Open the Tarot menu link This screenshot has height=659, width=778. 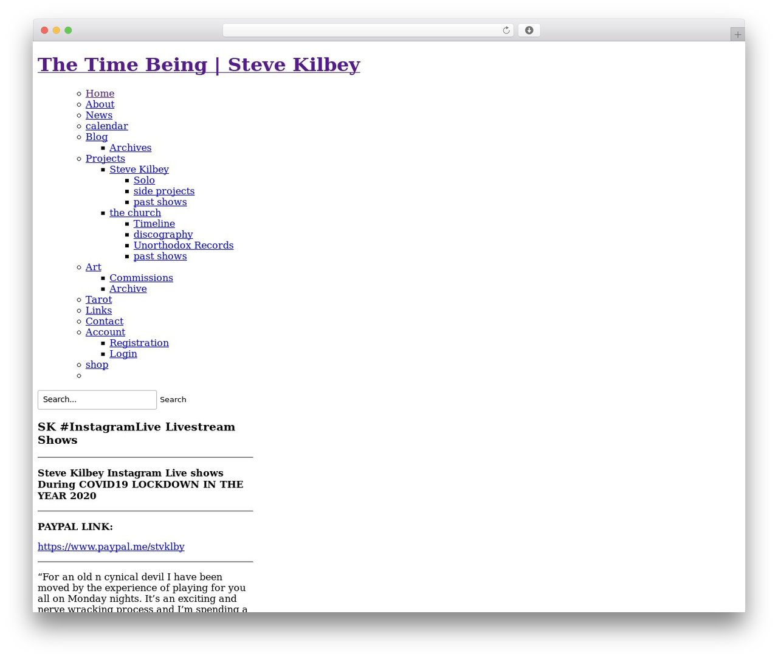(x=99, y=300)
